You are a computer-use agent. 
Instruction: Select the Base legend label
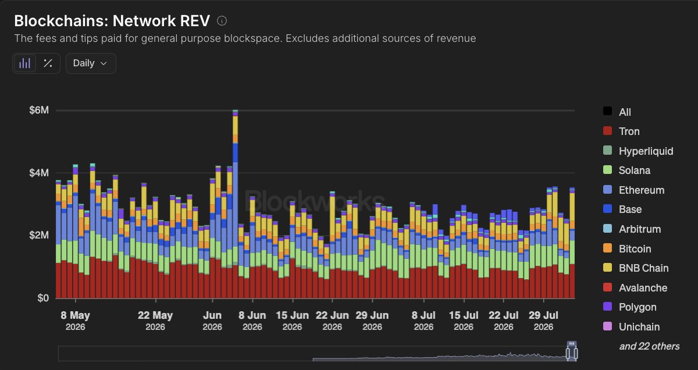coord(631,209)
